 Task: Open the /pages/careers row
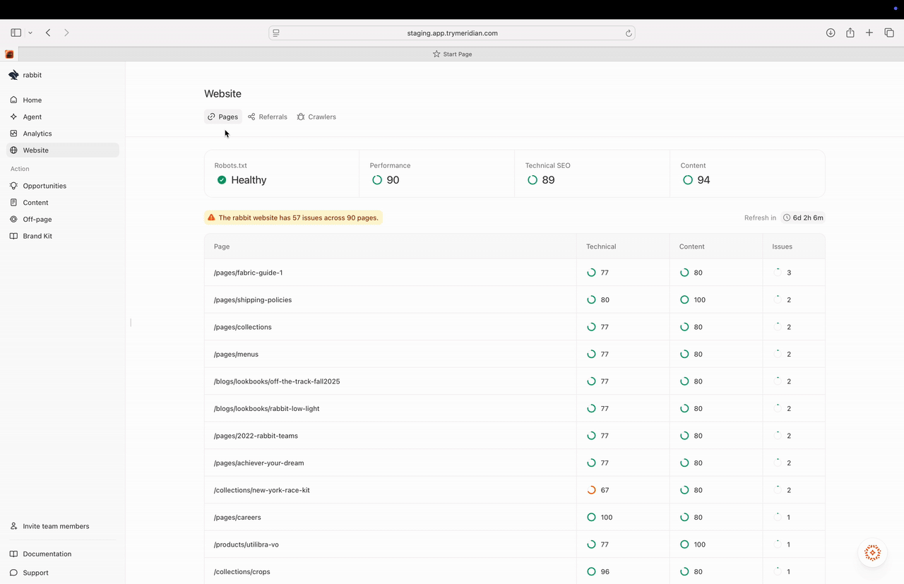tap(514, 517)
